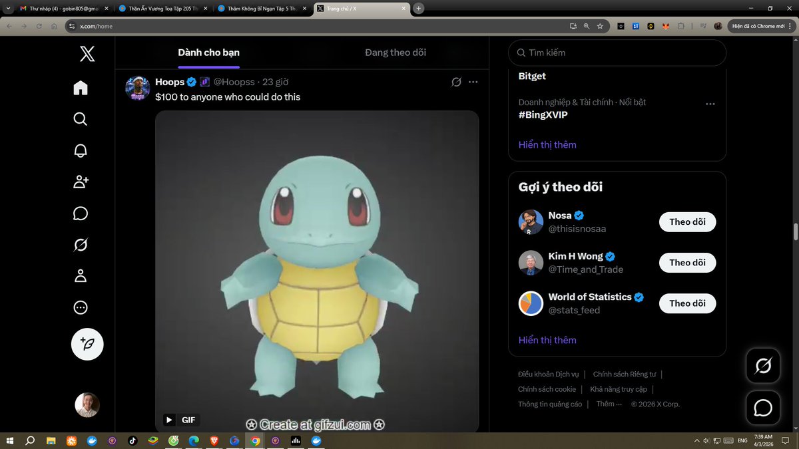This screenshot has height=449, width=799.
Task: Open Brave browser from taskbar
Action: pos(214,441)
